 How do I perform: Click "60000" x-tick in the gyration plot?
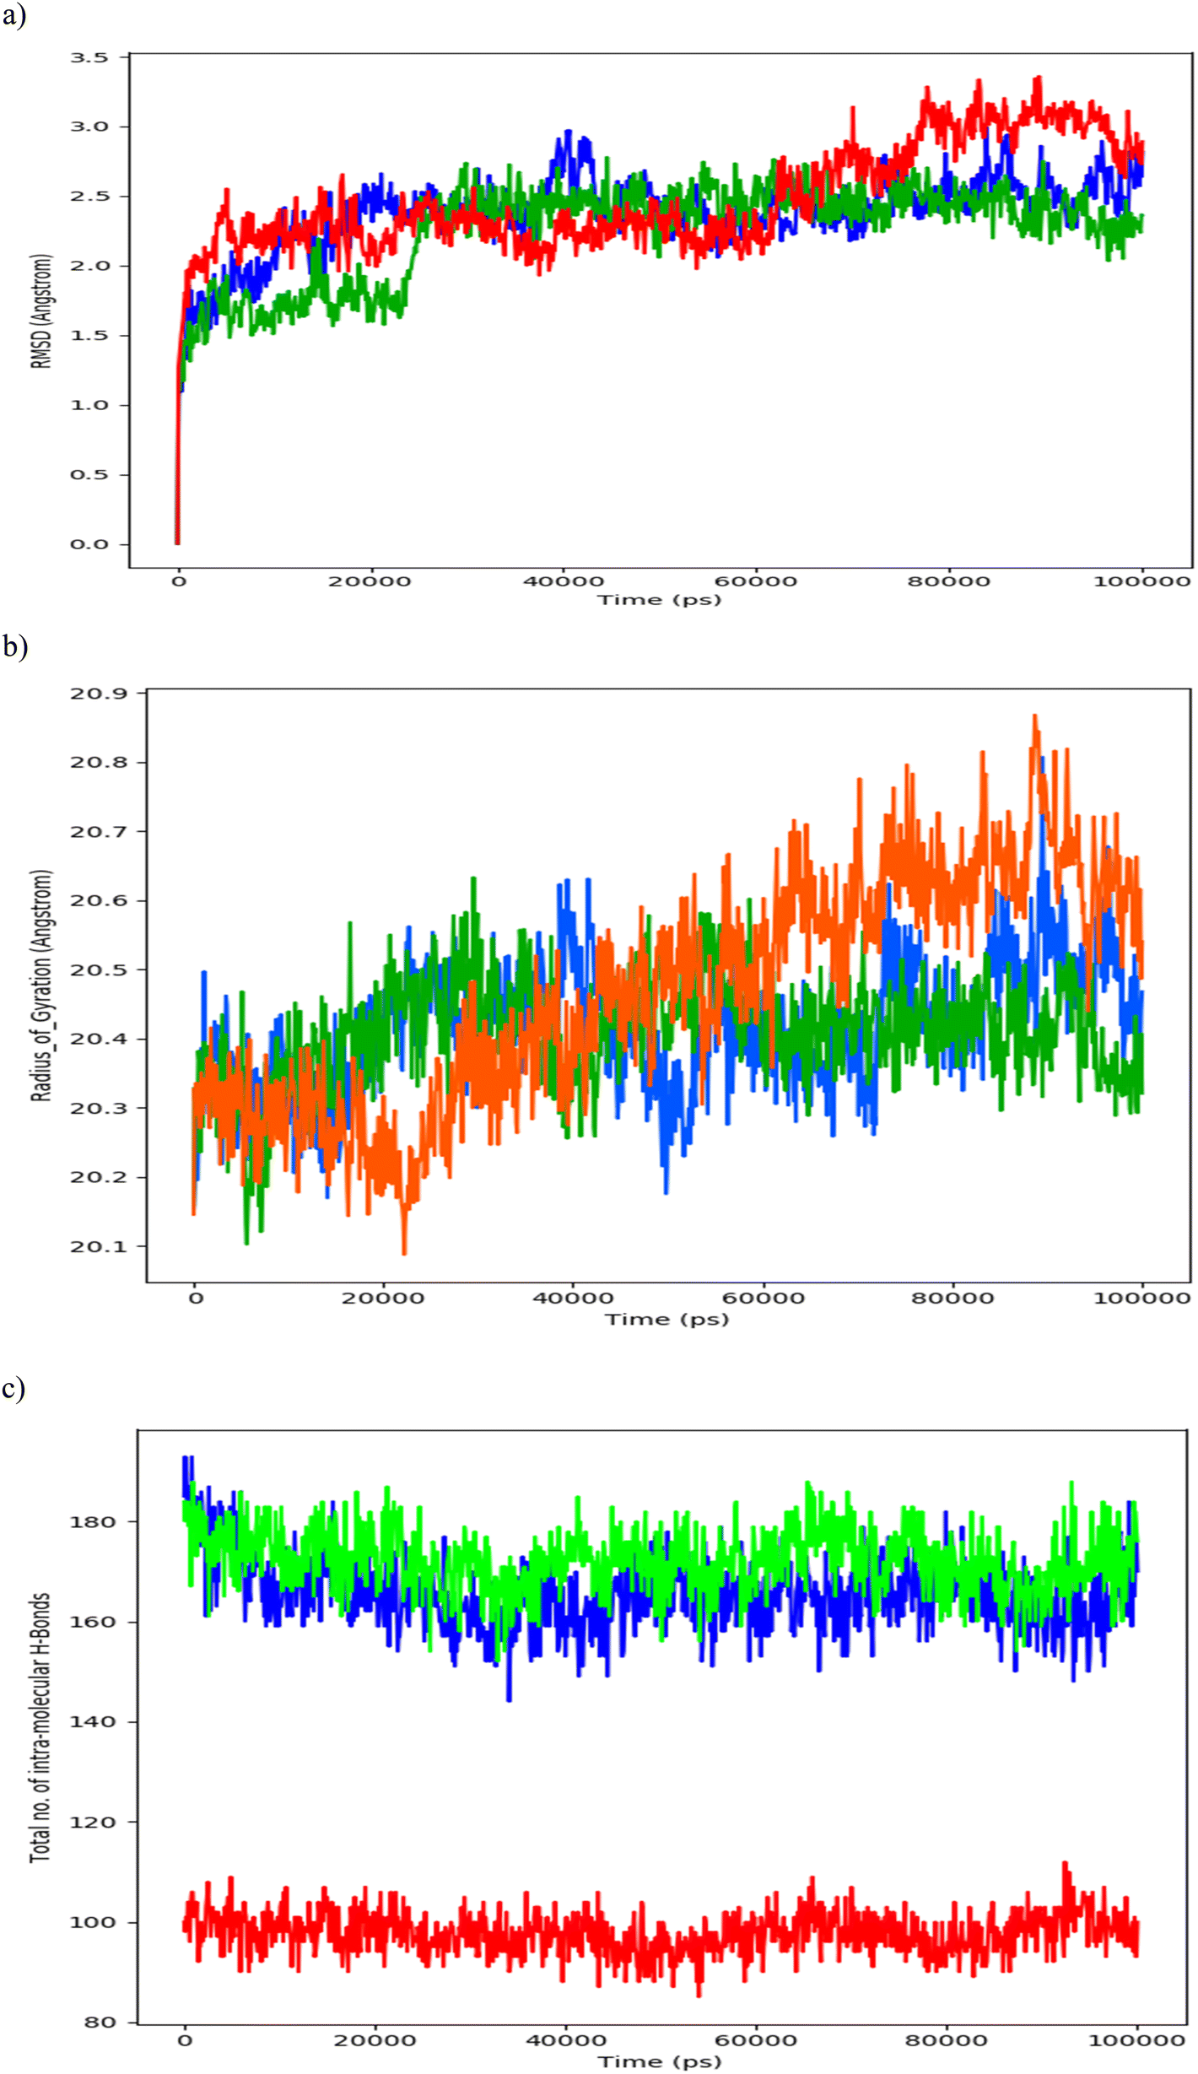tap(763, 1299)
